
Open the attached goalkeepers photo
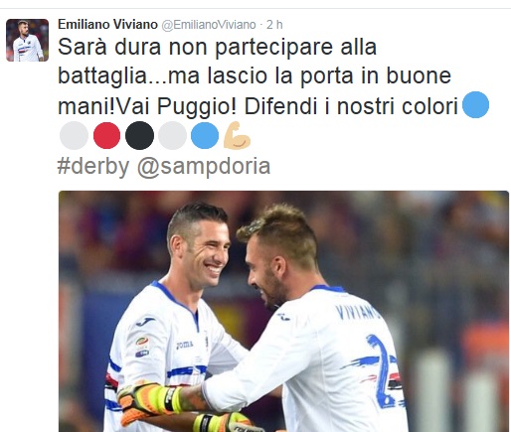283,311
